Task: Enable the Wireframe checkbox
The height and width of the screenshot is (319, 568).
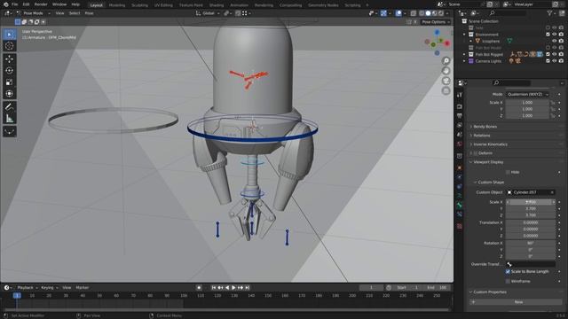Action: (x=508, y=281)
